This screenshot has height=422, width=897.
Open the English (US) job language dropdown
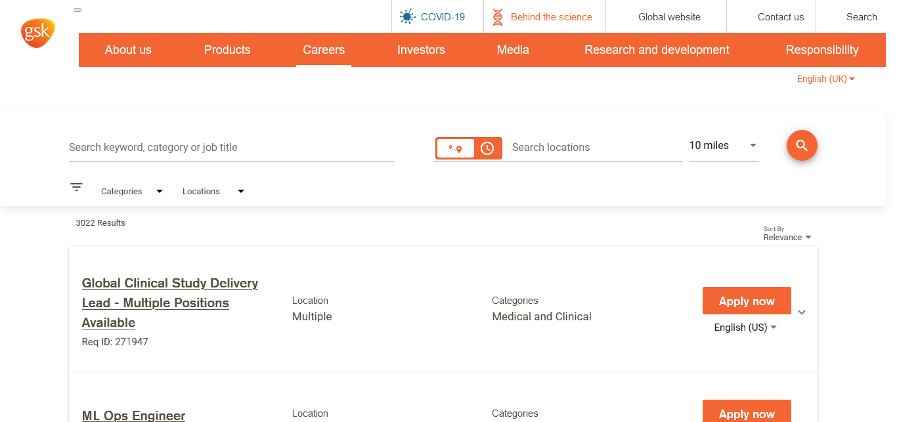click(x=745, y=327)
